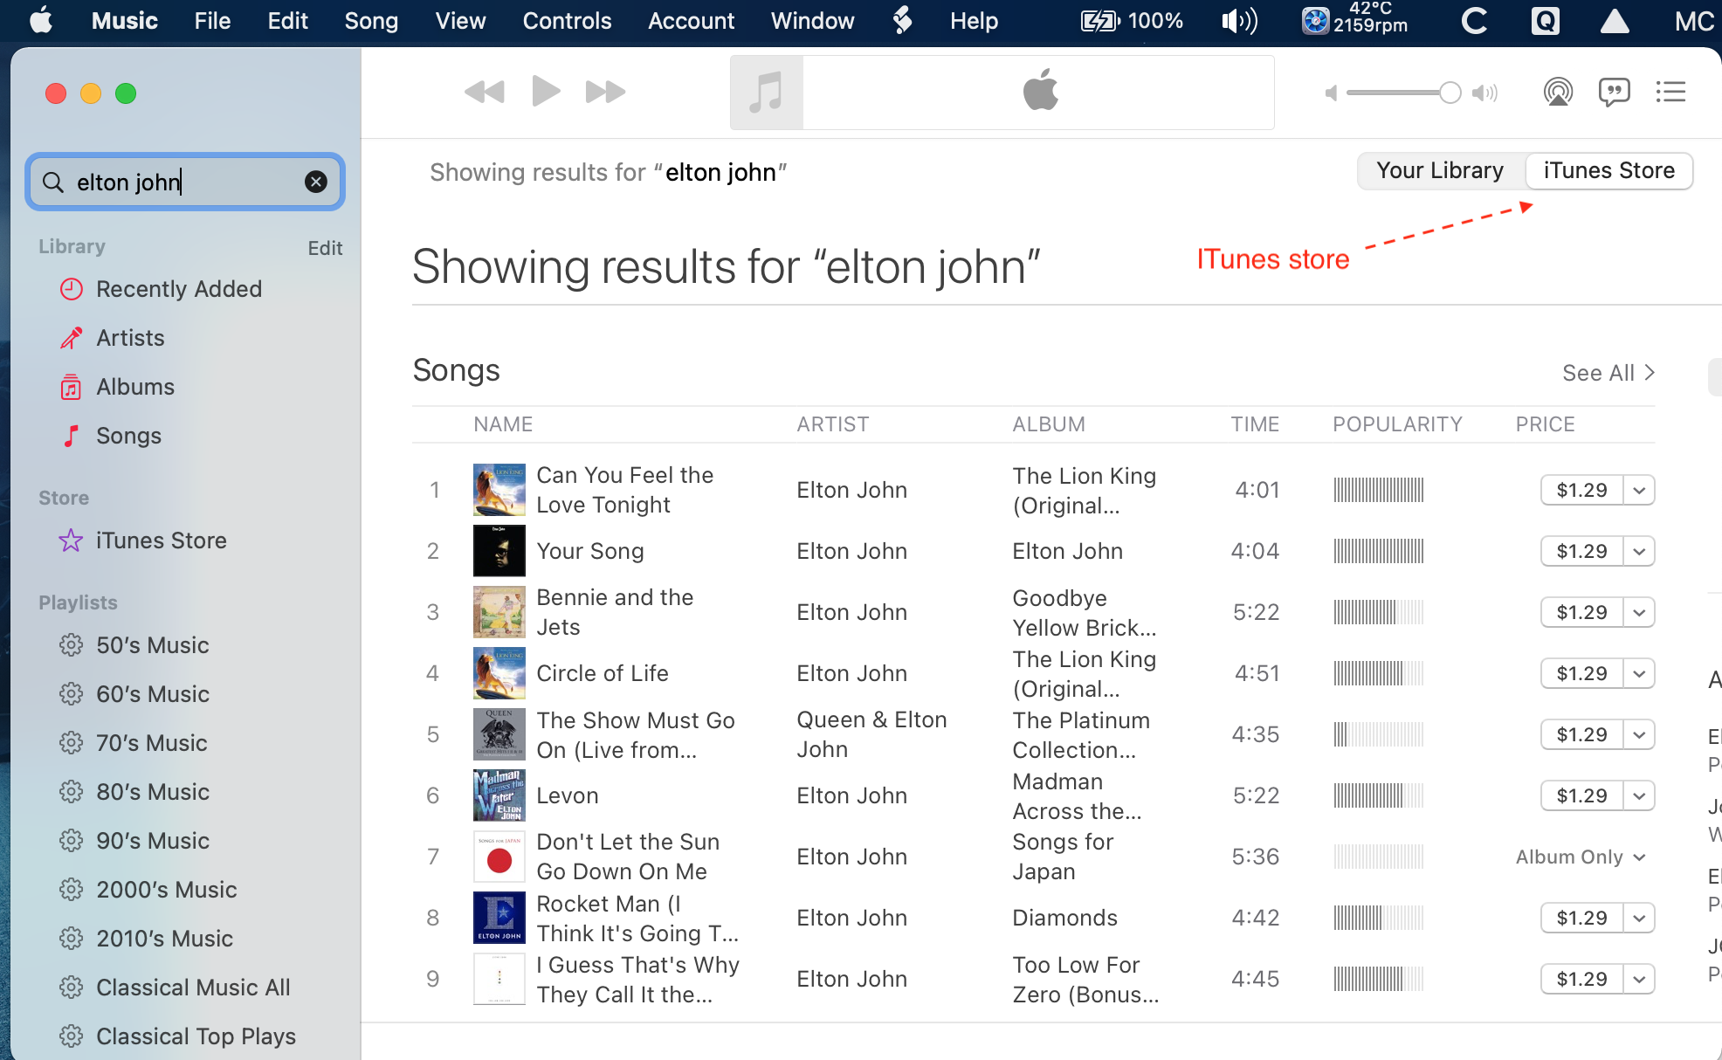1722x1060 pixels.
Task: Click the music note artwork placeholder
Action: click(x=766, y=93)
